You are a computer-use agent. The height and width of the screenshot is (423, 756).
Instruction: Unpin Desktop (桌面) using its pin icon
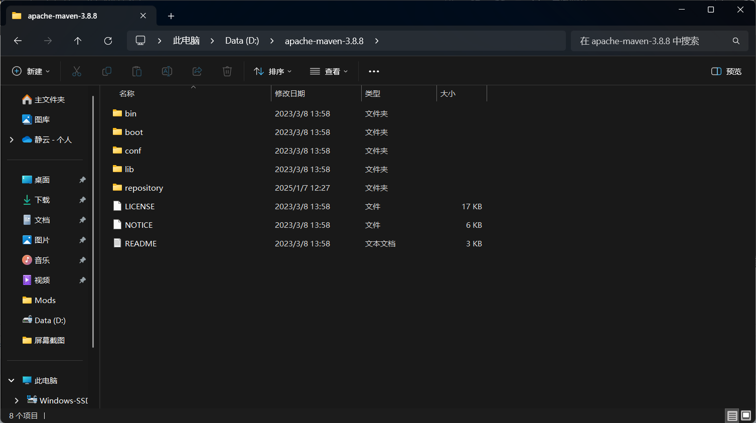click(82, 180)
